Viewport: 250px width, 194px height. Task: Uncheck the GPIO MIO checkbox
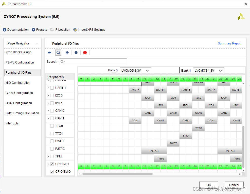[x=52, y=164]
